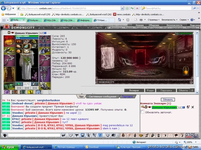
Task: Switch to the Торговля tab
Action: [127, 97]
